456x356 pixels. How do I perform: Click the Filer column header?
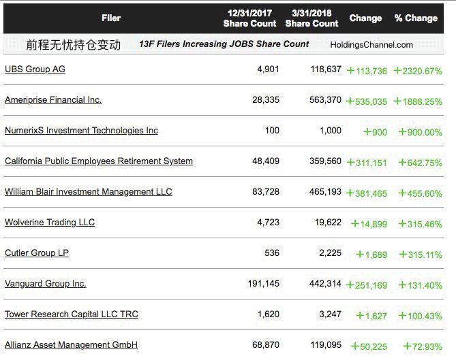coord(111,18)
